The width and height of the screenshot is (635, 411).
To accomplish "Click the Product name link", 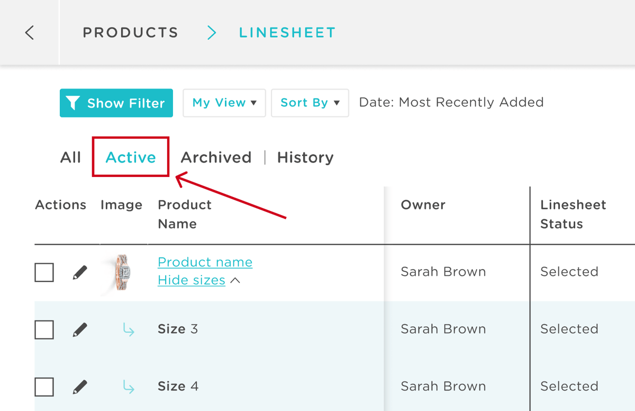I will [x=205, y=262].
